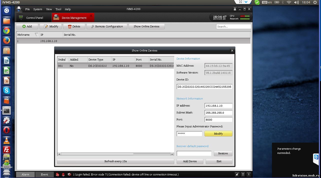
Task: Pin the alarm panel with pushpin icon
Action: 237,175
